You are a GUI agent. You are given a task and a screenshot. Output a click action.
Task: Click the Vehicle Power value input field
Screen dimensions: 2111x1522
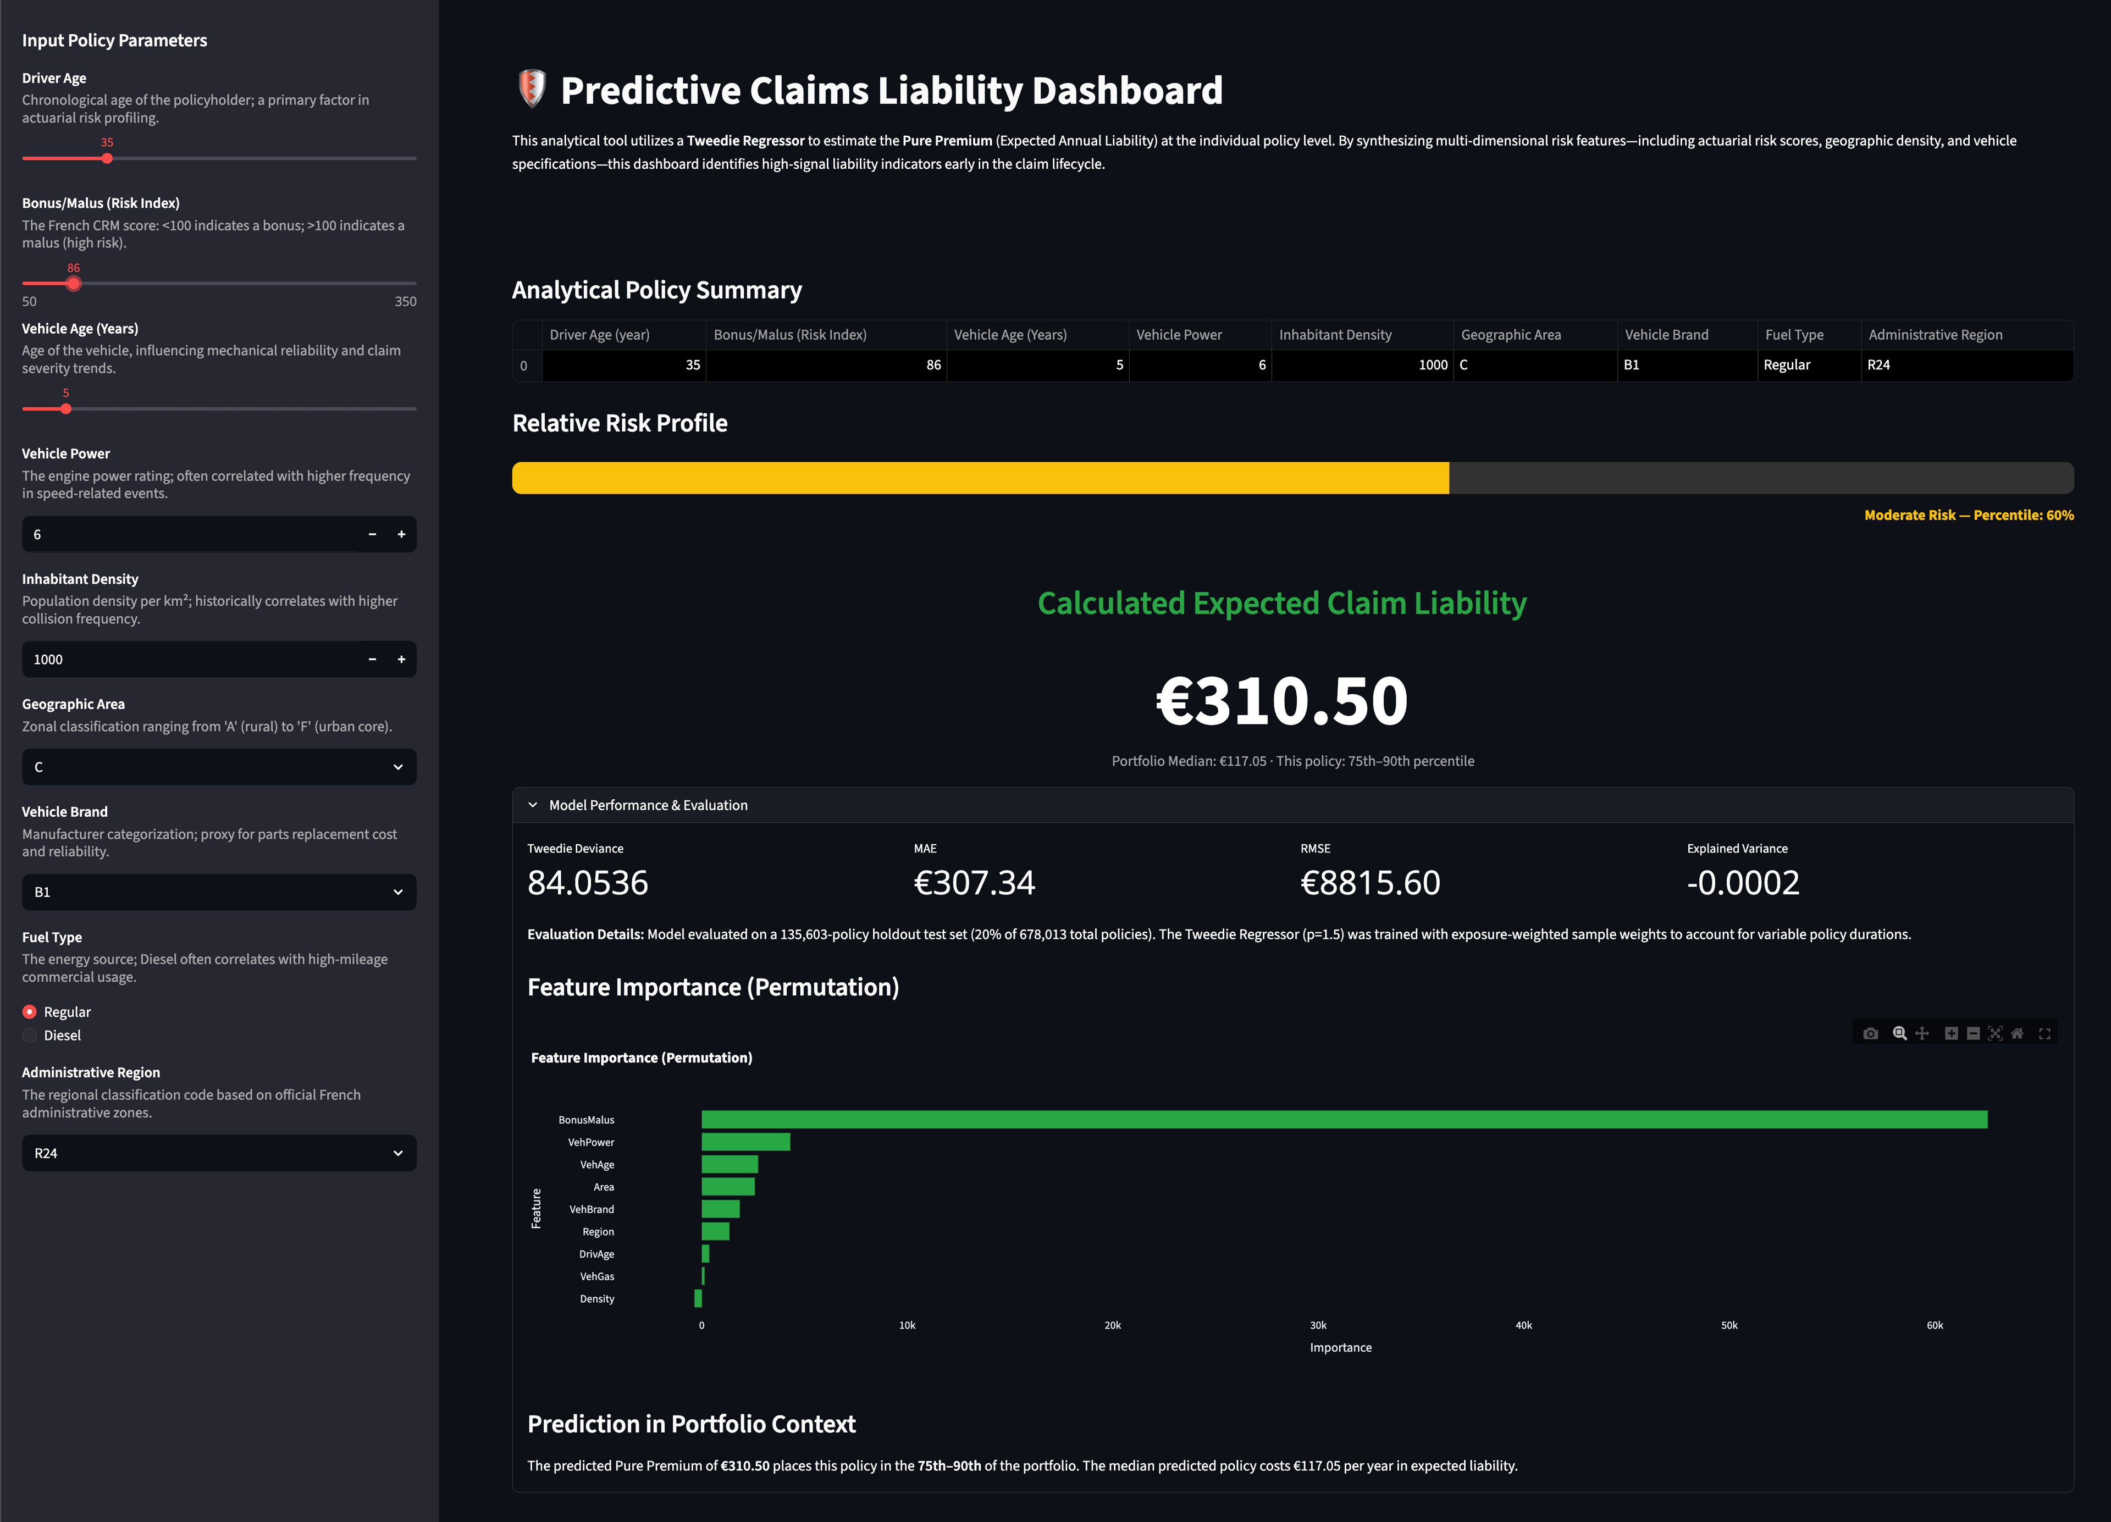[x=140, y=534]
